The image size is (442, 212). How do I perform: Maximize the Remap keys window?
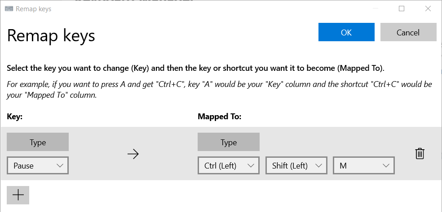402,9
